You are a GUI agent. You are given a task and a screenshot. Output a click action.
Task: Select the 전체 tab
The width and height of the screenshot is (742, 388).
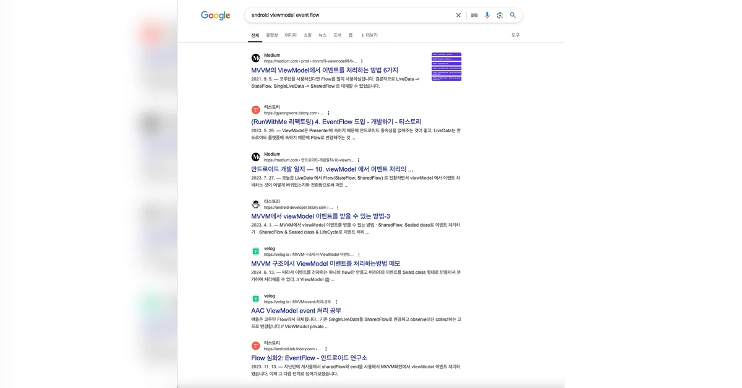click(x=255, y=35)
